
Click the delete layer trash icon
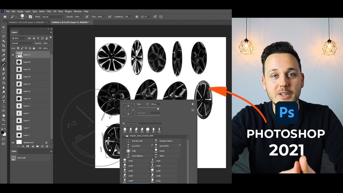[47, 146]
